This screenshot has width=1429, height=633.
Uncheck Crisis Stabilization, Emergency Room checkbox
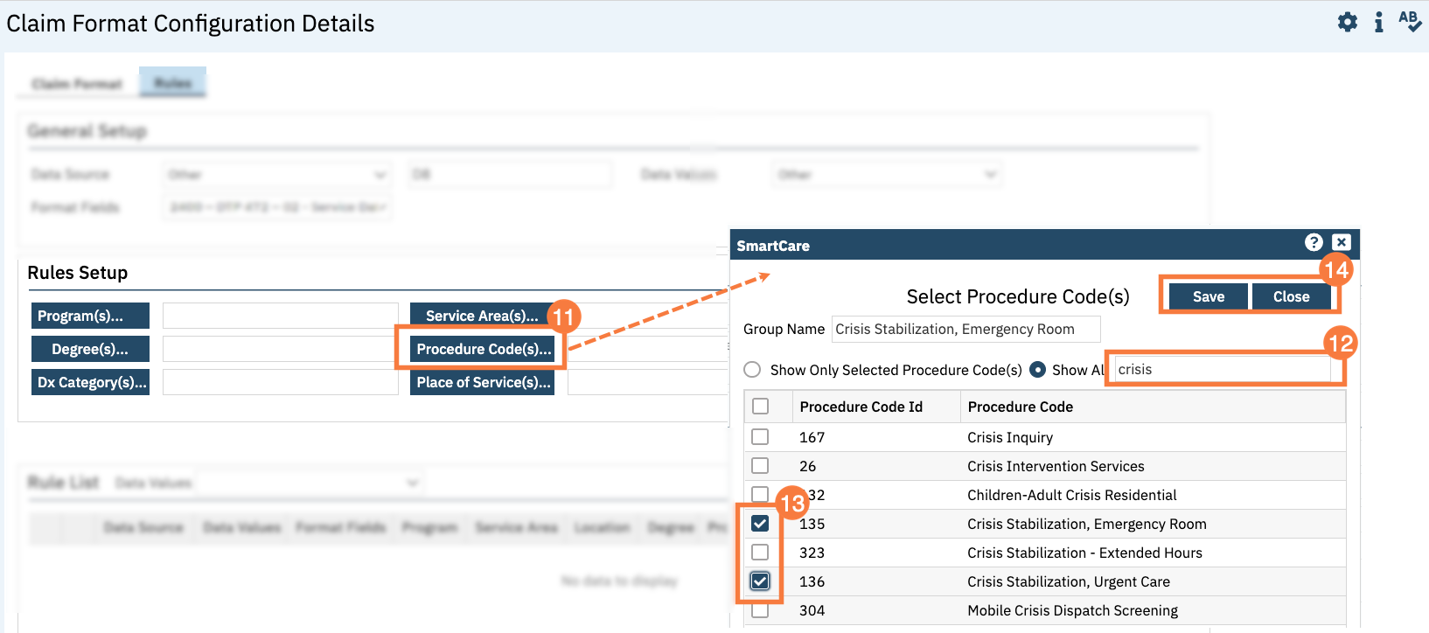coord(760,524)
